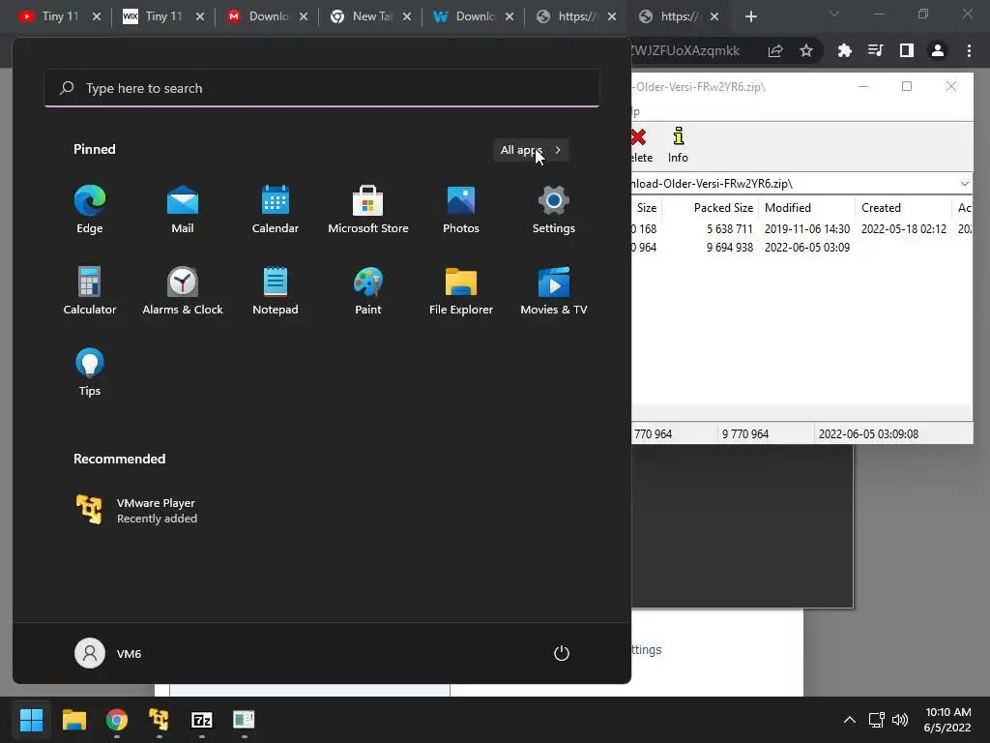Select the row with packed size 9 694 938
Screen dimensions: 990x743
[801, 247]
